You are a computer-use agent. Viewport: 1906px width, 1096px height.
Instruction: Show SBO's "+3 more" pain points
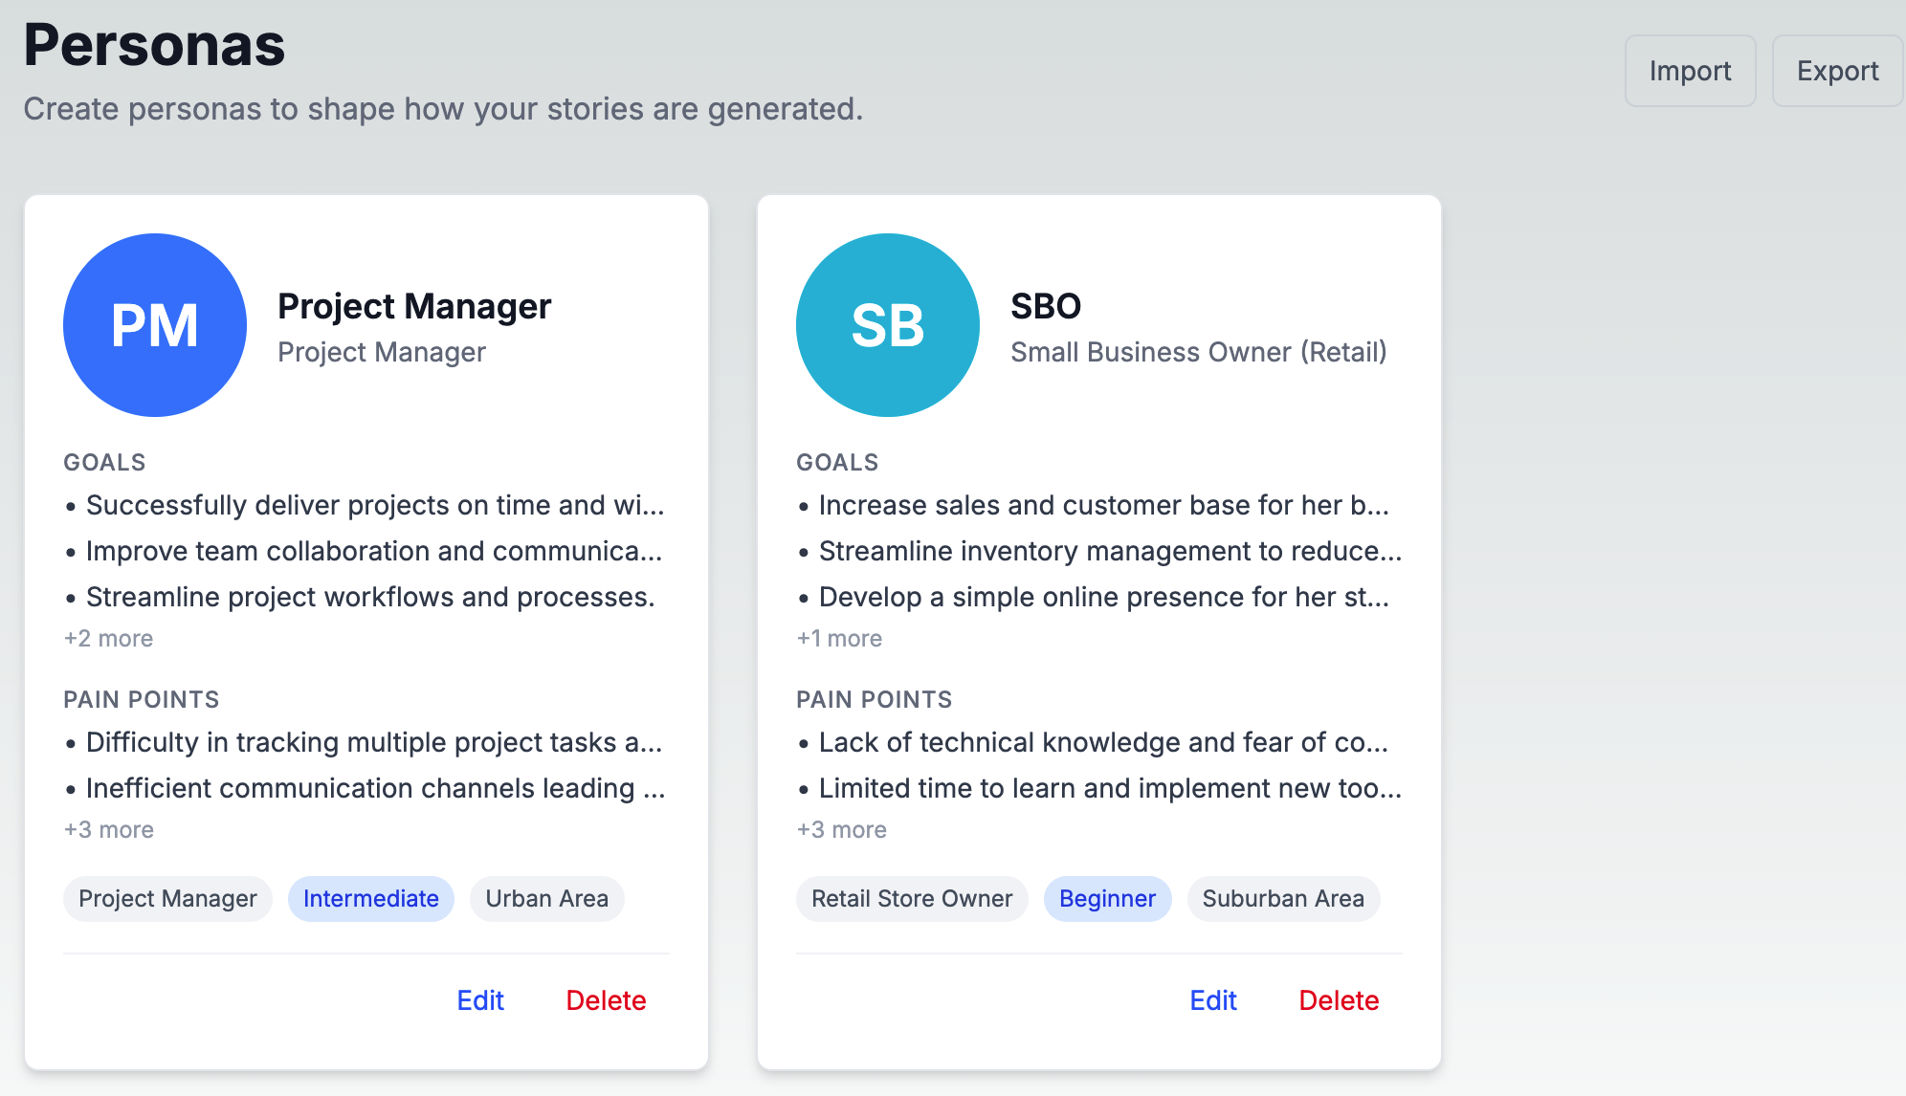pos(841,829)
